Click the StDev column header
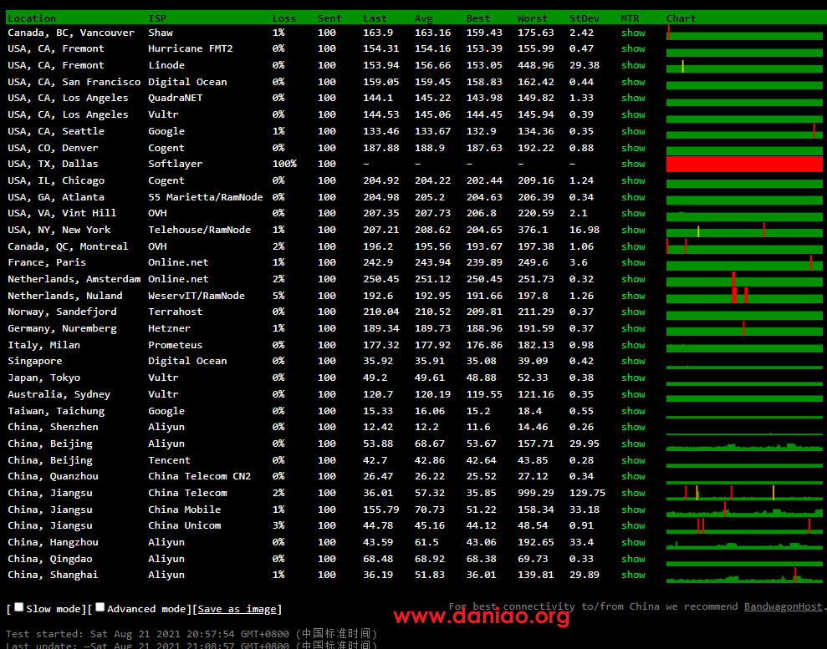This screenshot has width=827, height=649. click(585, 18)
